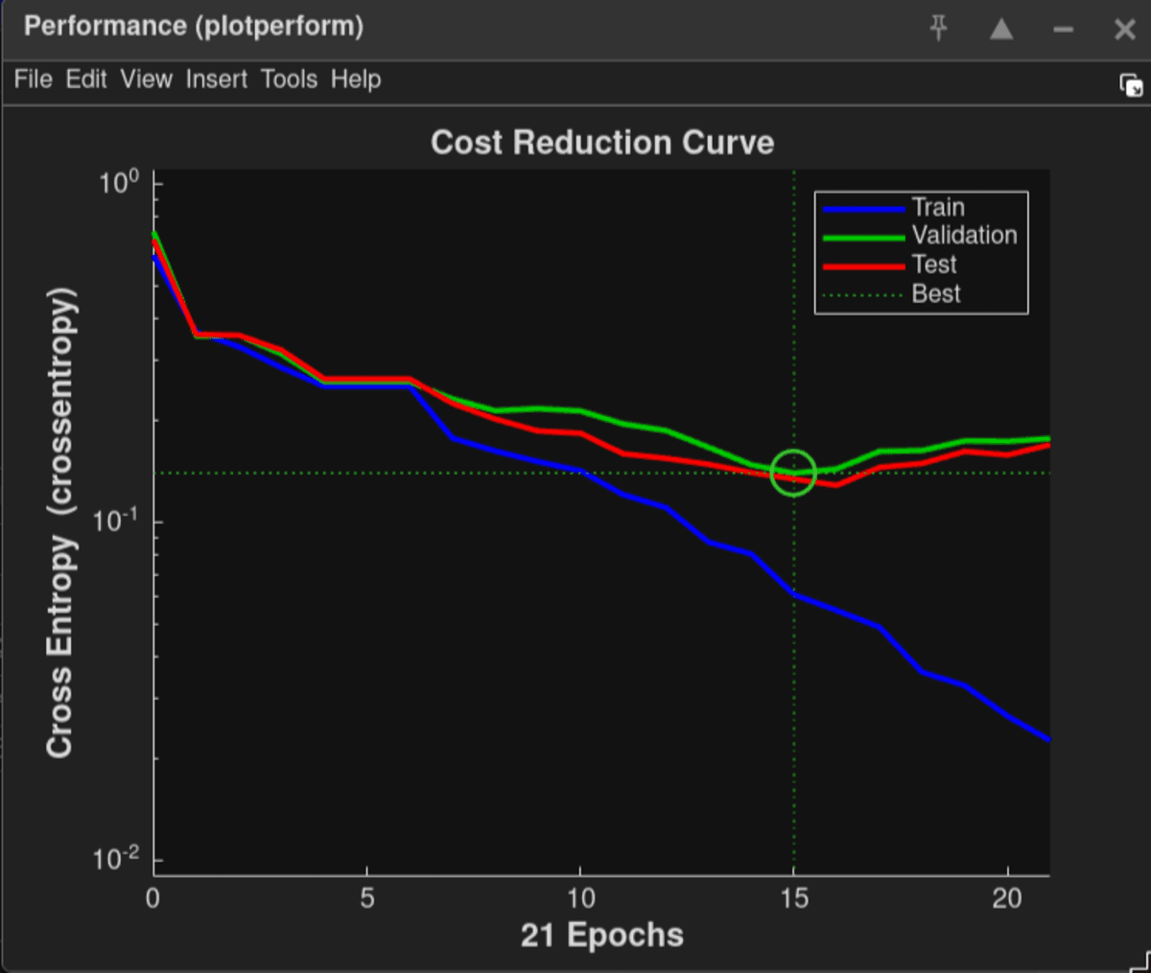Click the x-axis tick label 5
Image resolution: width=1151 pixels, height=973 pixels.
coord(367,898)
